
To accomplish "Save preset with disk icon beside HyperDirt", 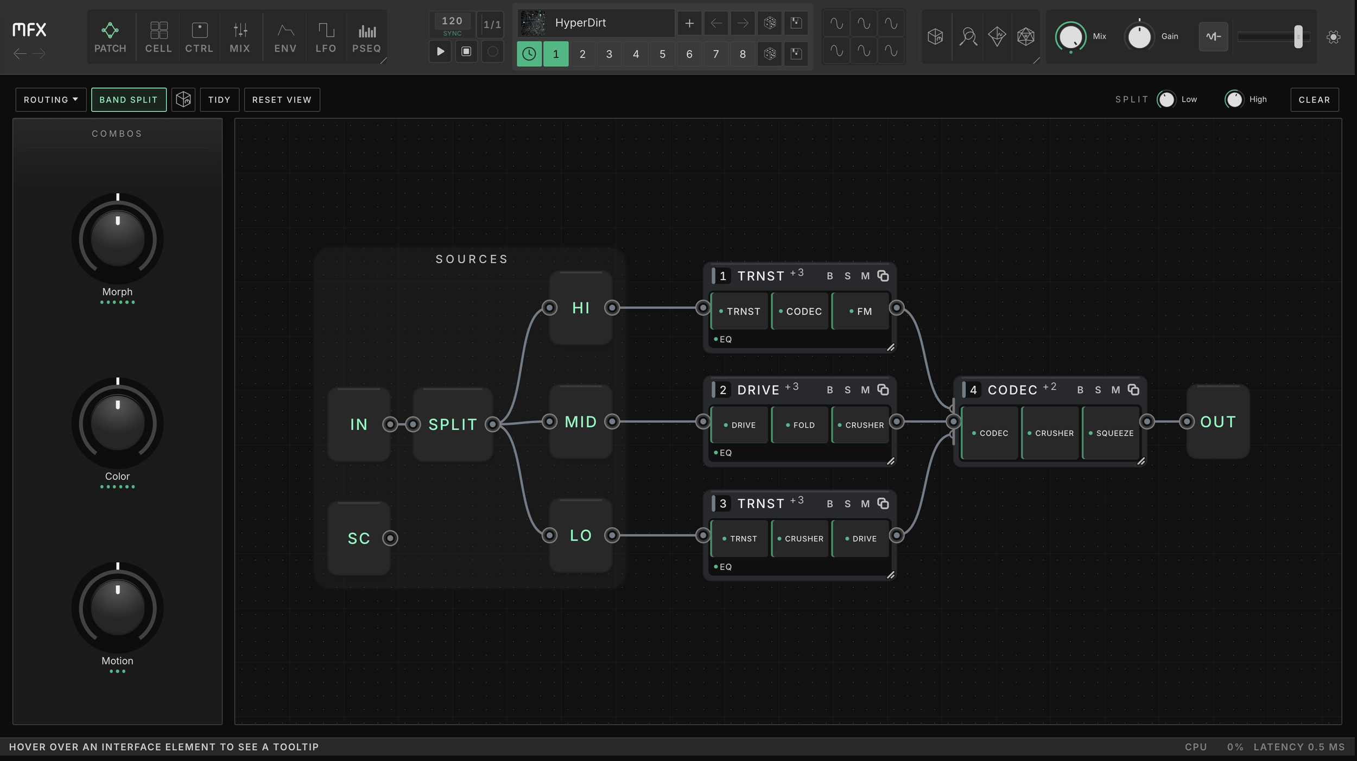I will pos(796,23).
